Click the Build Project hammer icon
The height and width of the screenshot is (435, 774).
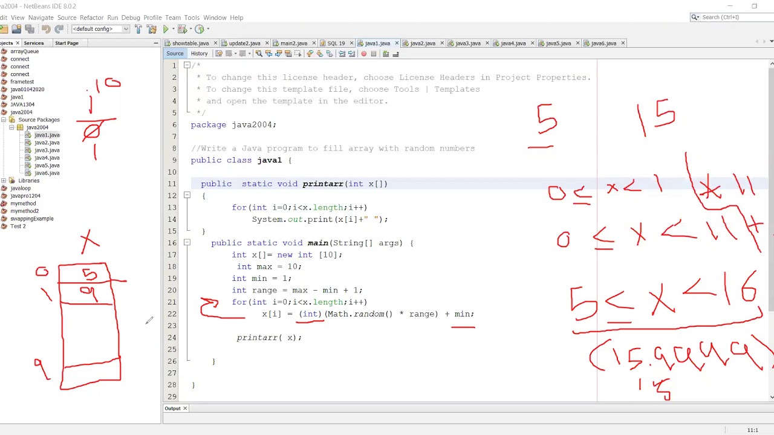138,29
